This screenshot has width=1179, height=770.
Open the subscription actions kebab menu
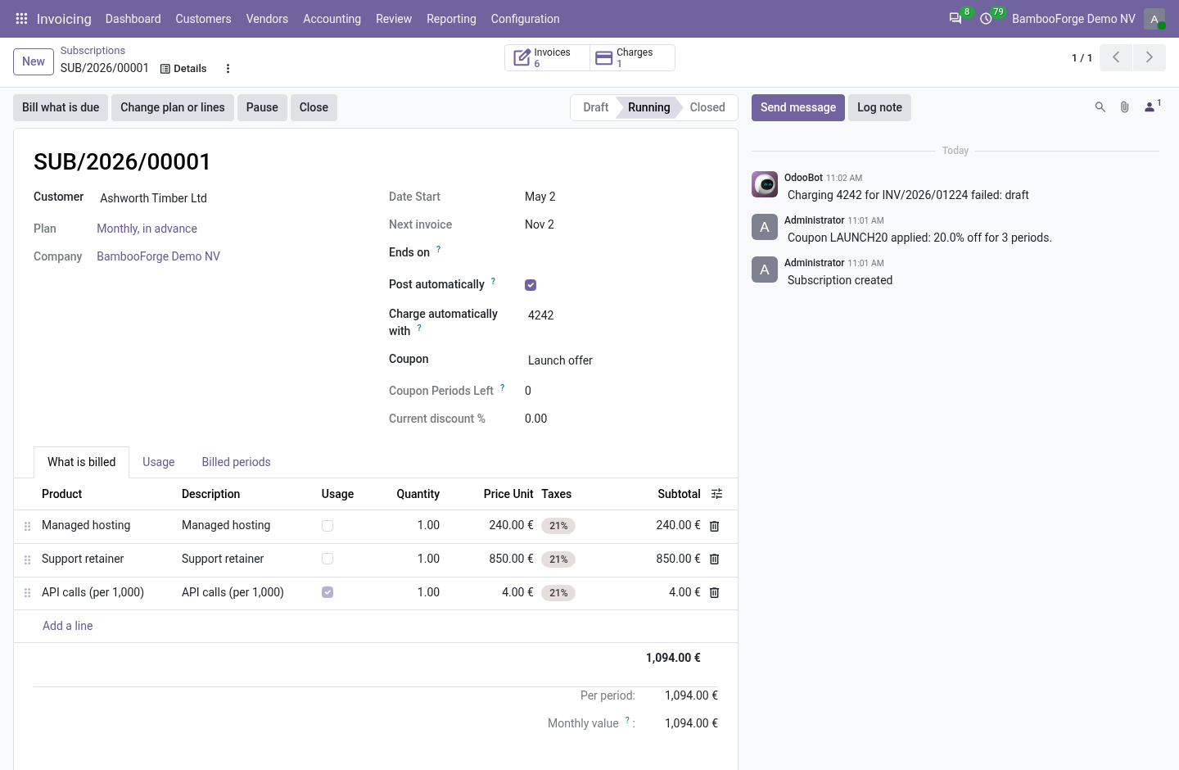(x=228, y=69)
